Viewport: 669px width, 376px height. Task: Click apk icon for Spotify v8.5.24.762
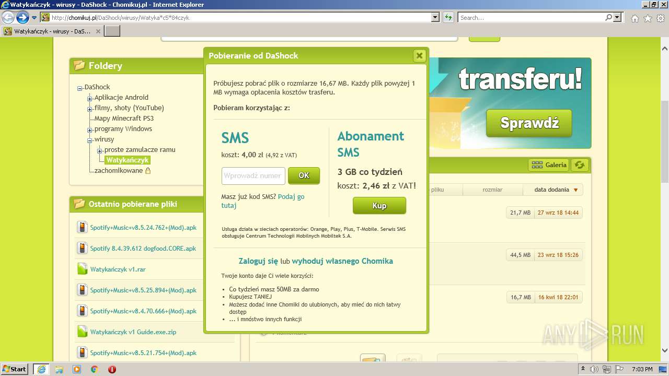[x=82, y=227]
